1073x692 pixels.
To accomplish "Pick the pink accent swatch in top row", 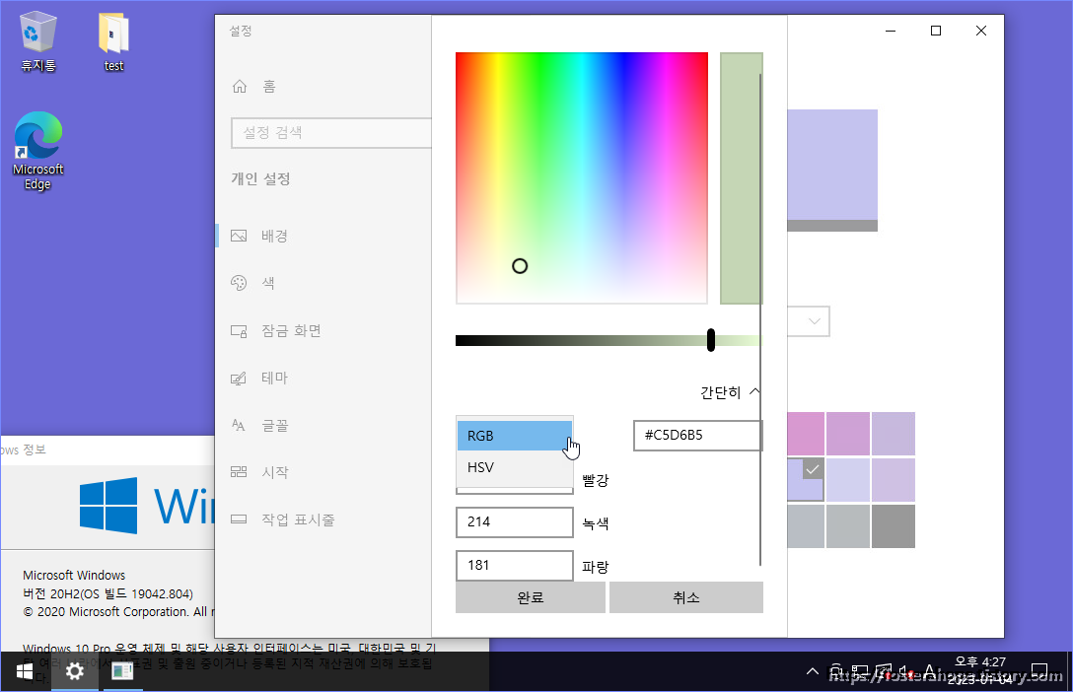I will pos(806,434).
